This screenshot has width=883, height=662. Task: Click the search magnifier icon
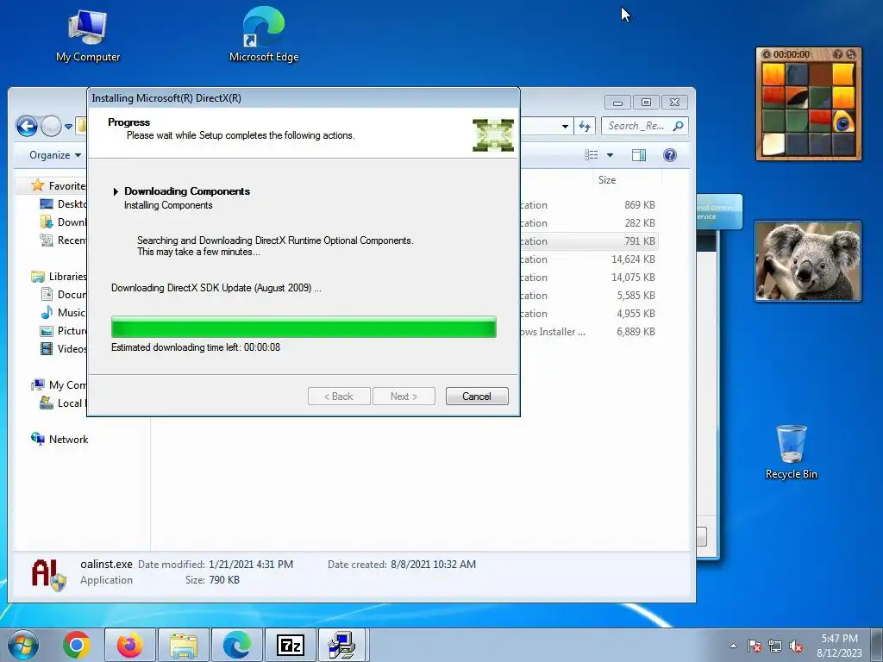[x=679, y=126]
